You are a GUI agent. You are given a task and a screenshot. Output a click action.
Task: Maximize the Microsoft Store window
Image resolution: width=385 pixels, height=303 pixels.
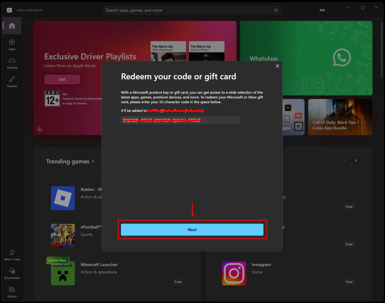click(363, 7)
